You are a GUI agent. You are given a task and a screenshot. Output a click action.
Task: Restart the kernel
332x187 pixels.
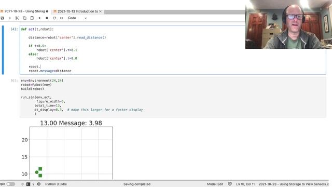coord(54,18)
